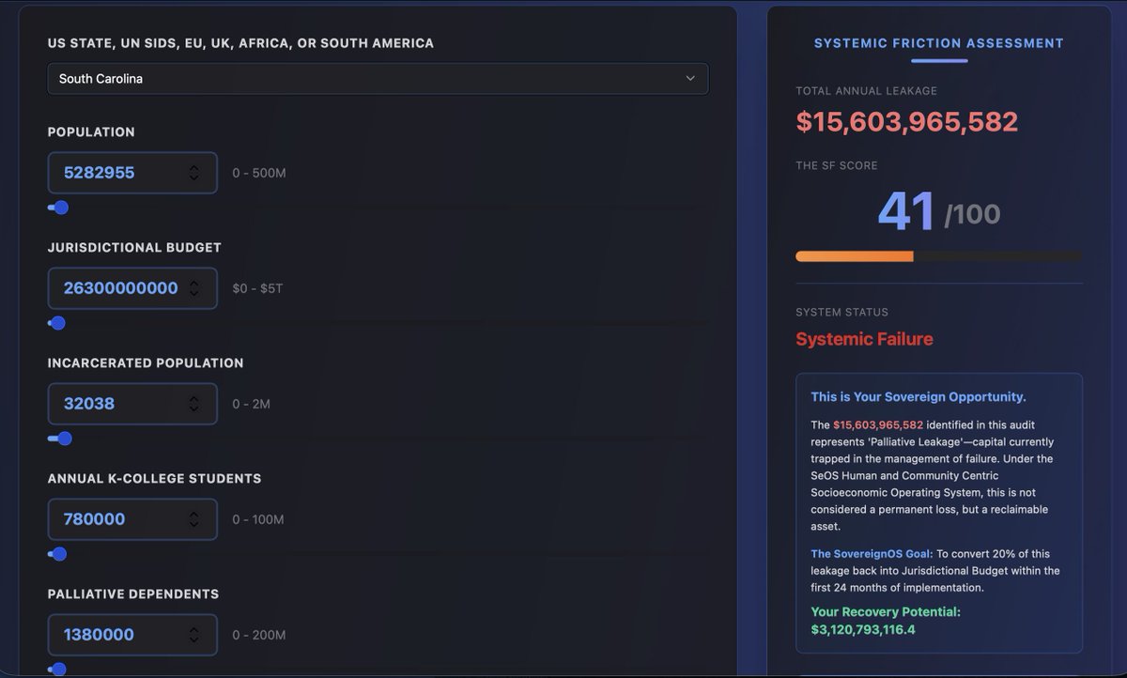Screen dimensions: 1127x678
Task: Click the dropdown chevron to change region
Action: click(690, 79)
